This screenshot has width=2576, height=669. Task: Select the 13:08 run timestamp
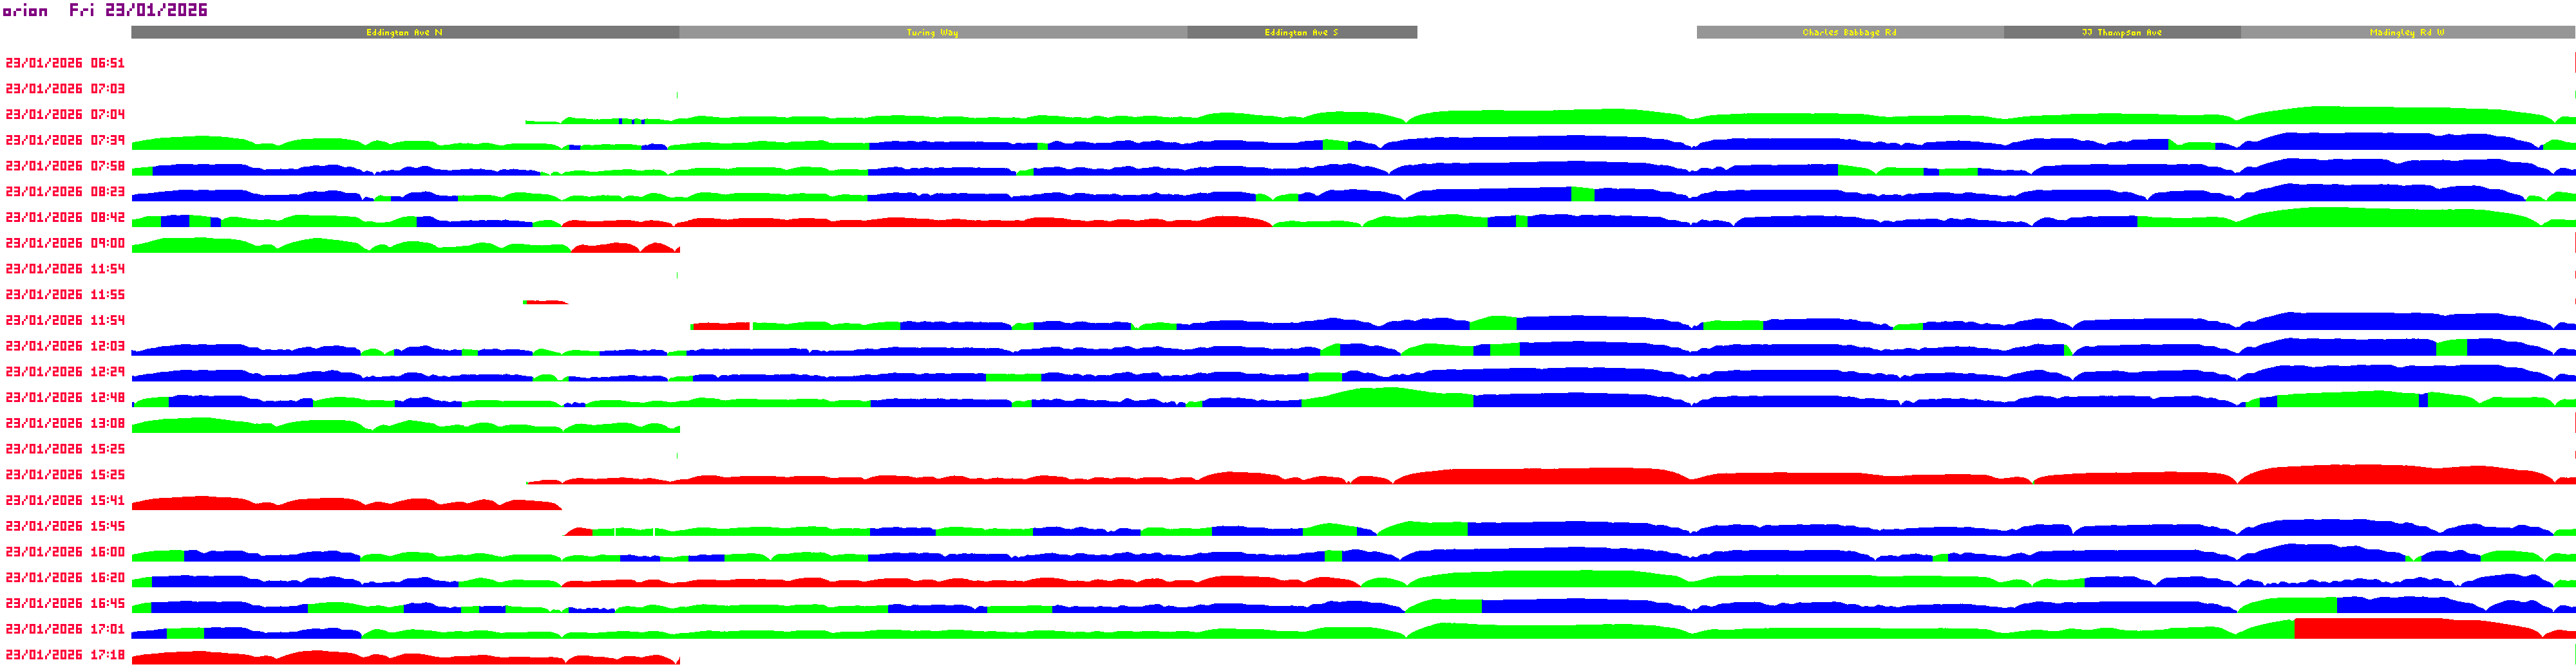65,423
